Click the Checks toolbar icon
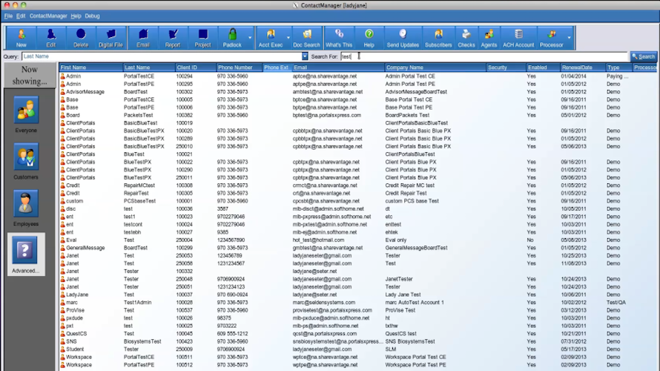Screen dimensions: 660x371 [x=466, y=38]
